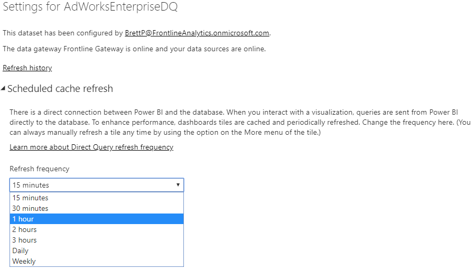
Task: Click the Refresh frequency label
Action: pos(40,169)
